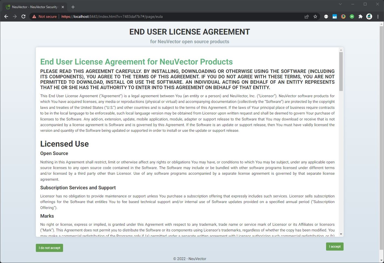Image resolution: width=384 pixels, height=263 pixels.
Task: Reload the current page
Action: [x=23, y=16]
